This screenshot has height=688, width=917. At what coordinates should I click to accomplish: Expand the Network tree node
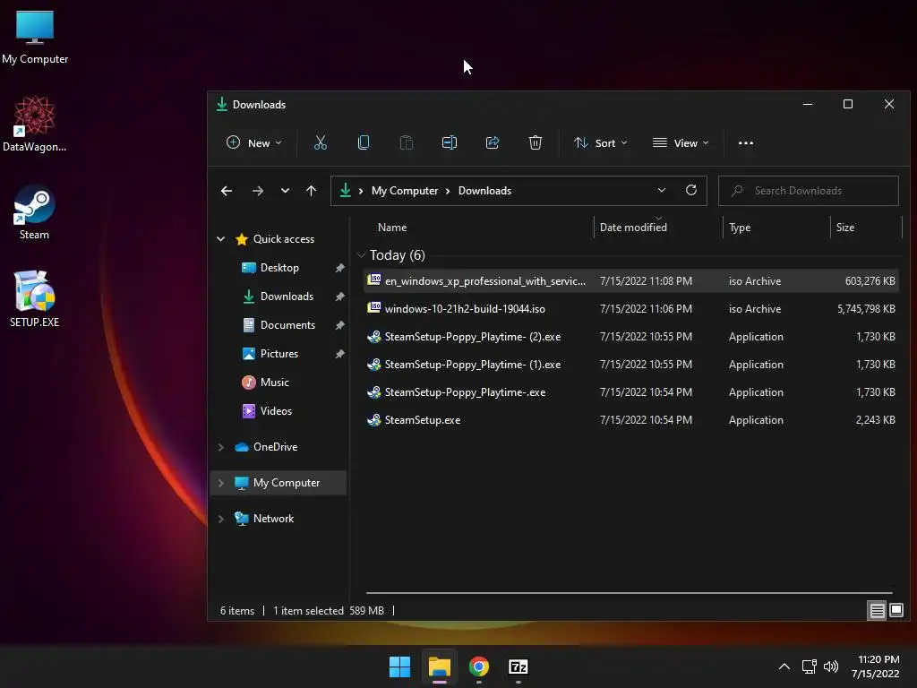click(x=221, y=519)
